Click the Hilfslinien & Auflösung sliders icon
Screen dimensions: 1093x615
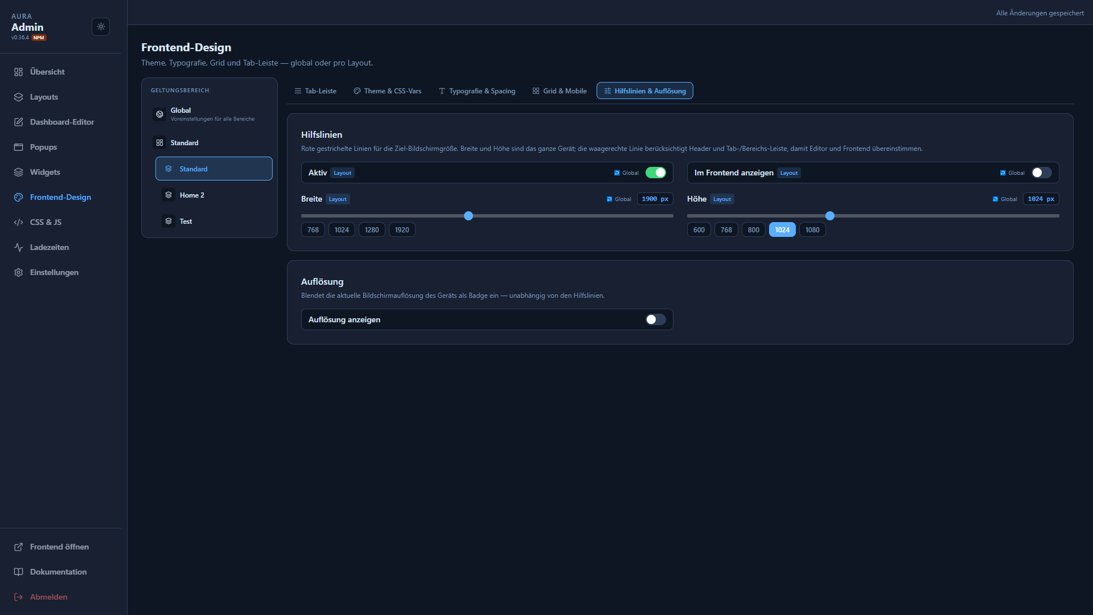(607, 91)
